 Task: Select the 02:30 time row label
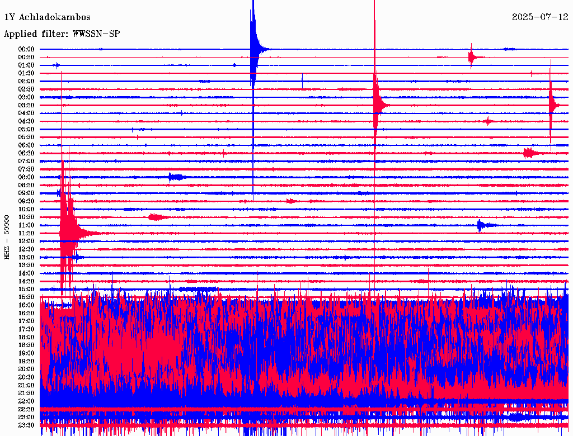[26, 89]
